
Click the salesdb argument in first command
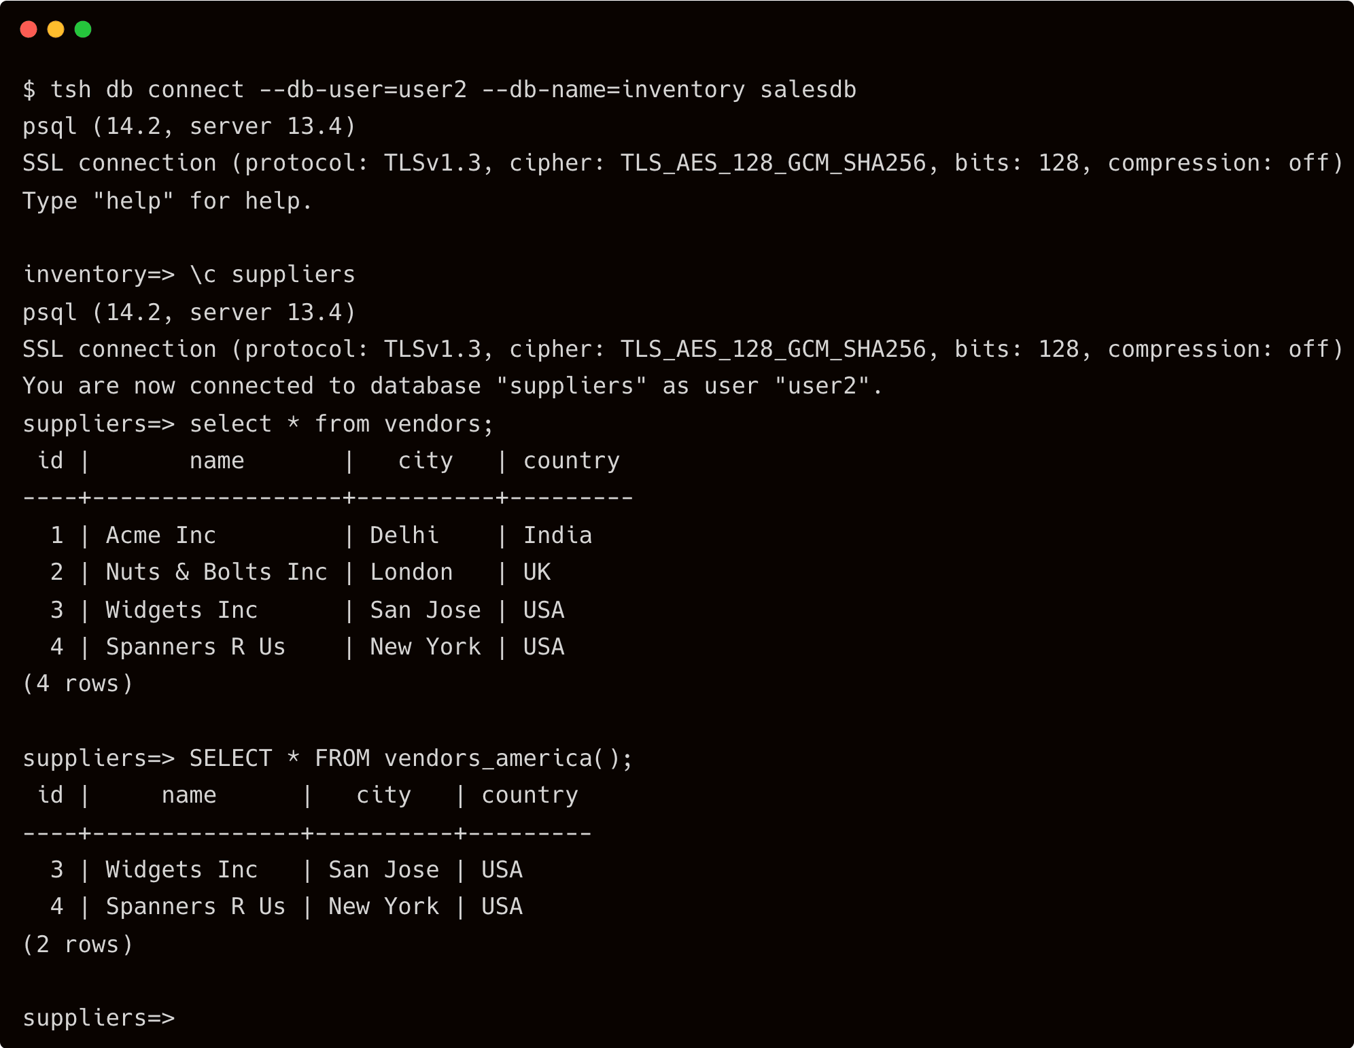point(808,90)
